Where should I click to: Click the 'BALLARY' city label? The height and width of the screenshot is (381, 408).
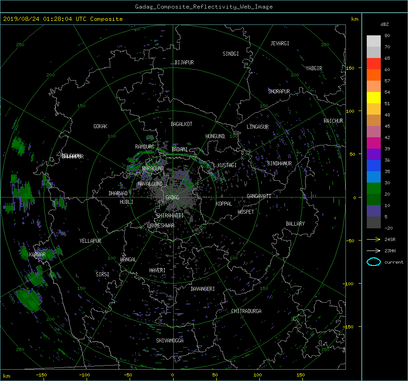tap(295, 224)
